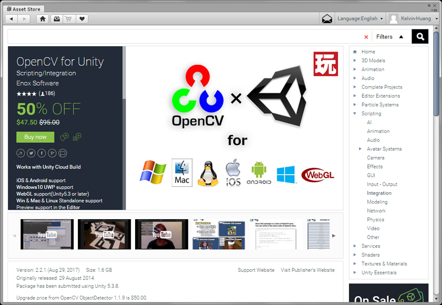
Task: Open the shopping cart icon
Action: 68,19
